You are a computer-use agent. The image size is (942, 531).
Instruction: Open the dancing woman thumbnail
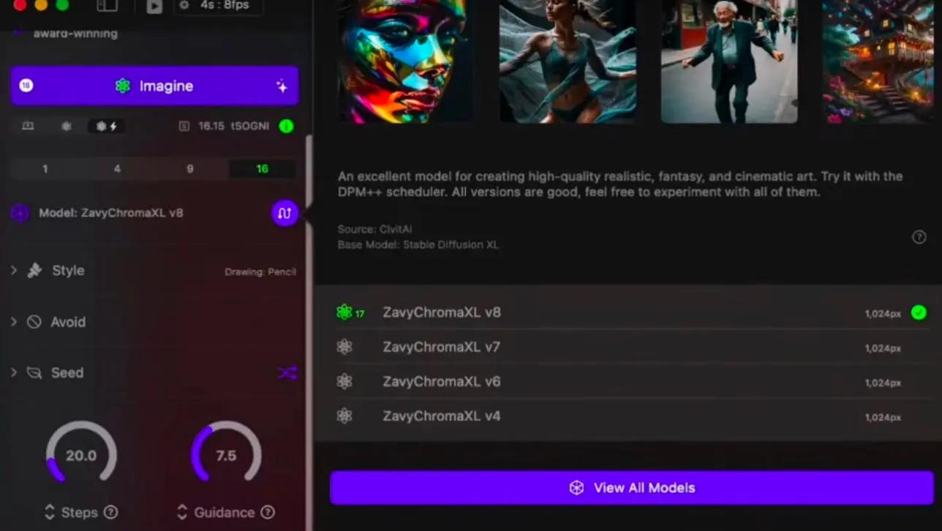[x=568, y=61]
